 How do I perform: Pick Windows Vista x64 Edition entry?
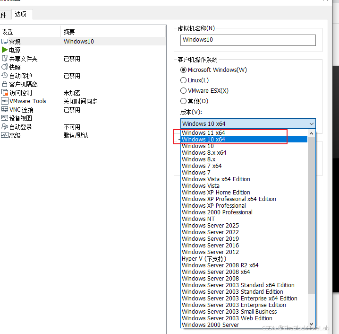click(244, 179)
